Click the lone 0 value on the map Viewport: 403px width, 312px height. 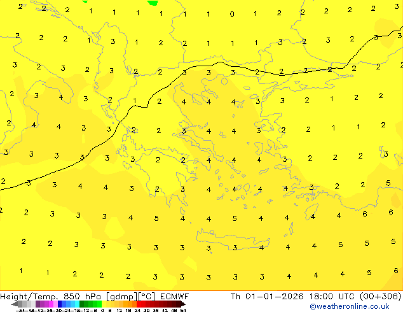(x=232, y=14)
